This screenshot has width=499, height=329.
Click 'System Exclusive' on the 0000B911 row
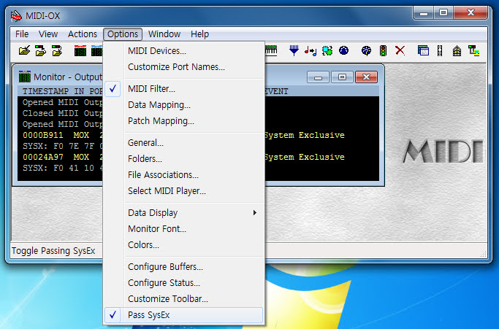[x=305, y=135]
